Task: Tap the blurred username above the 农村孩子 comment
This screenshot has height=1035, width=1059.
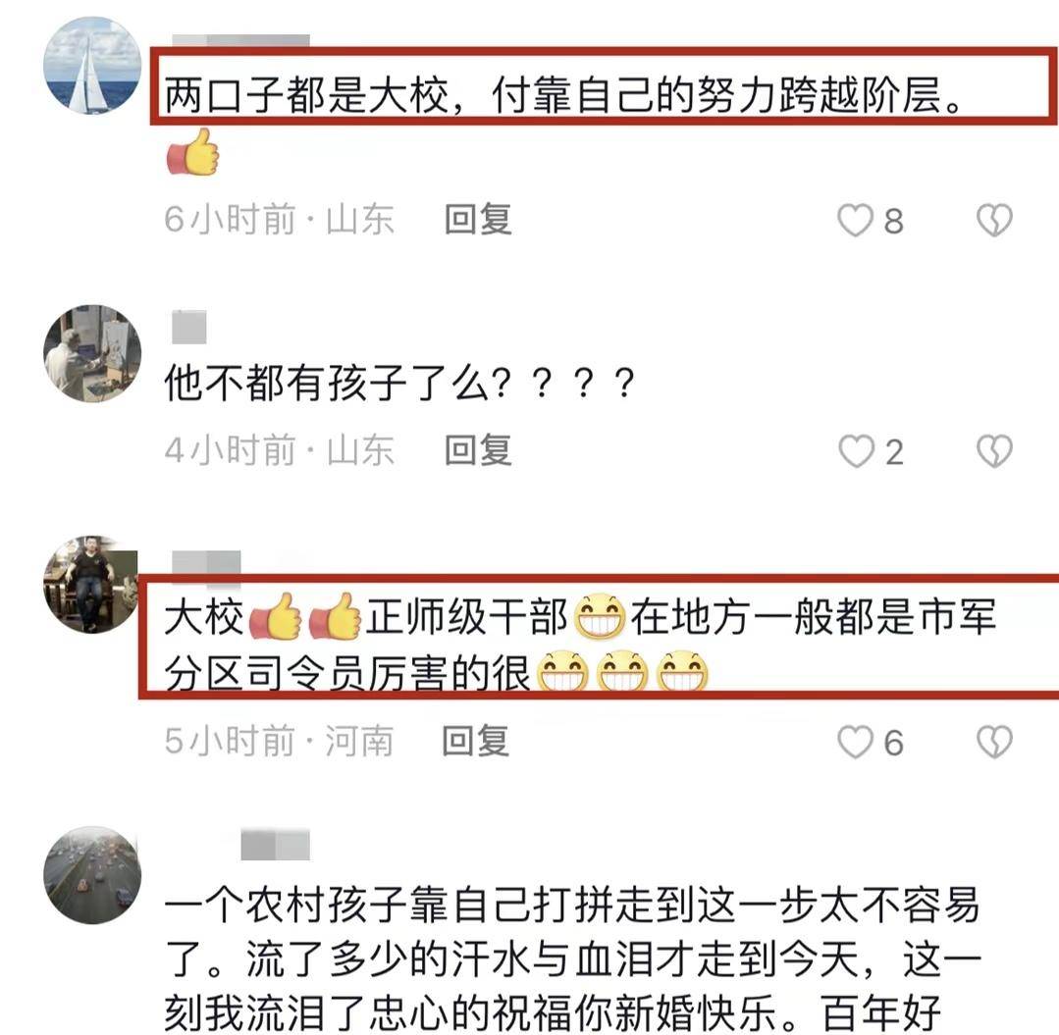Action: pos(276,846)
